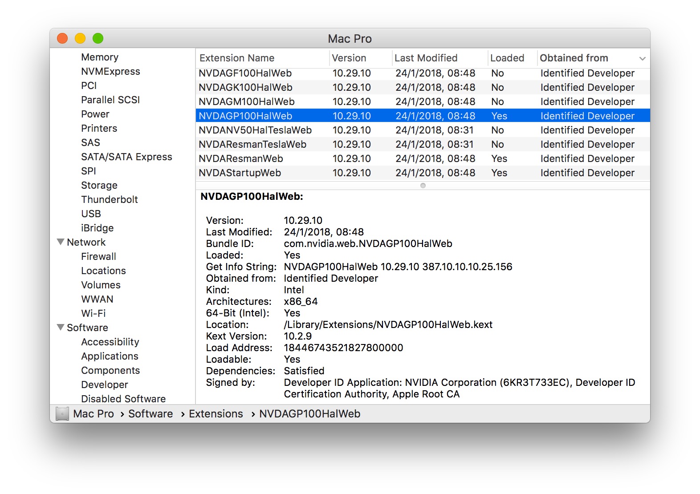Click the Dependencies value Satisfied

tap(304, 371)
